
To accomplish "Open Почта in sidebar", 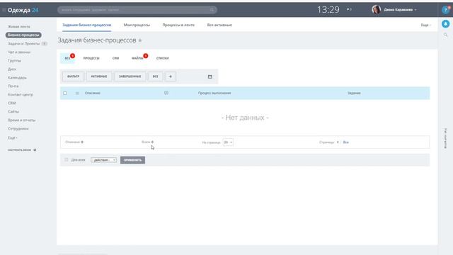I will click(x=13, y=86).
